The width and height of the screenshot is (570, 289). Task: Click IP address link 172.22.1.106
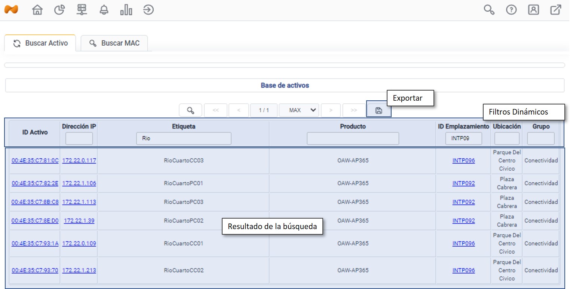(x=79, y=183)
